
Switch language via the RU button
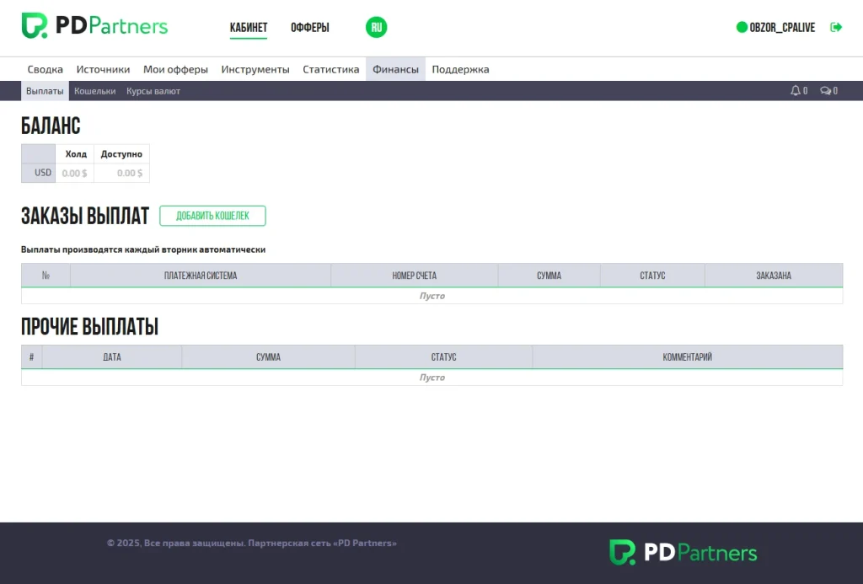point(377,27)
